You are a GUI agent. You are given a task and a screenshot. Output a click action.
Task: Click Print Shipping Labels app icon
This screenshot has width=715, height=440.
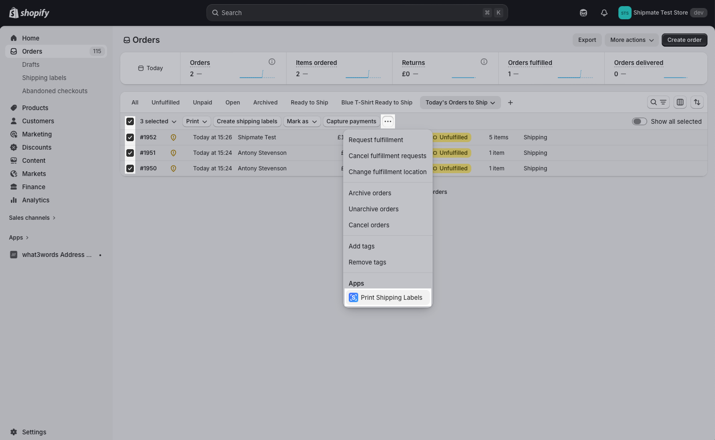tap(353, 297)
